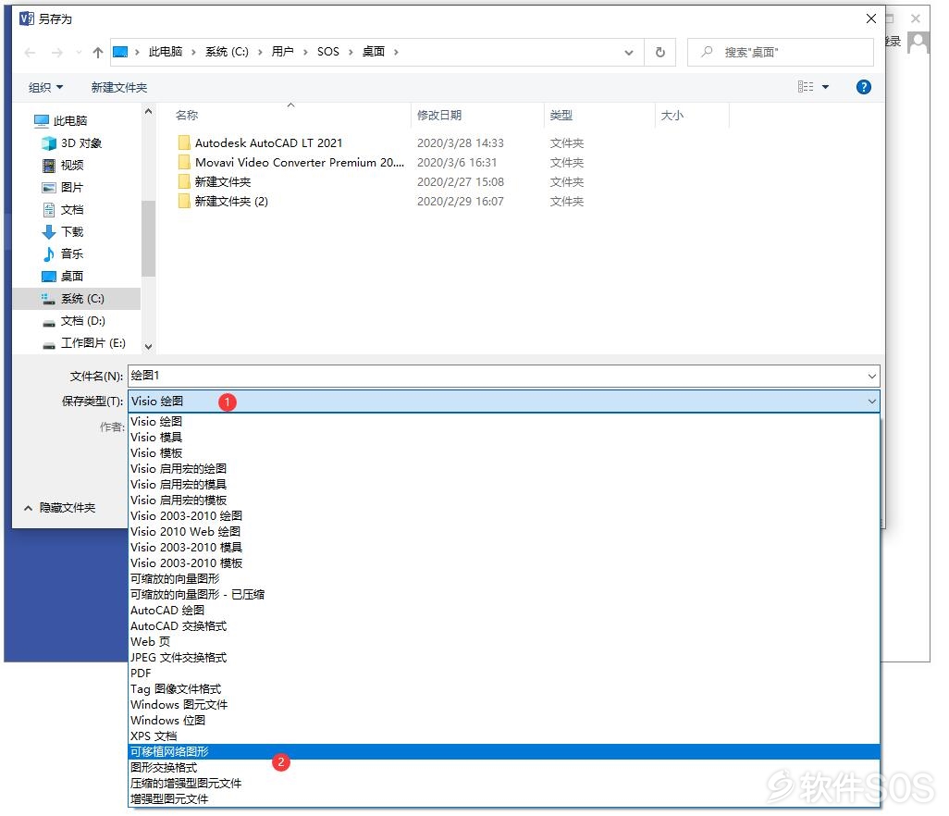Screen dimensions: 949x816
Task: Open view options dropdown arrow
Action: point(825,87)
